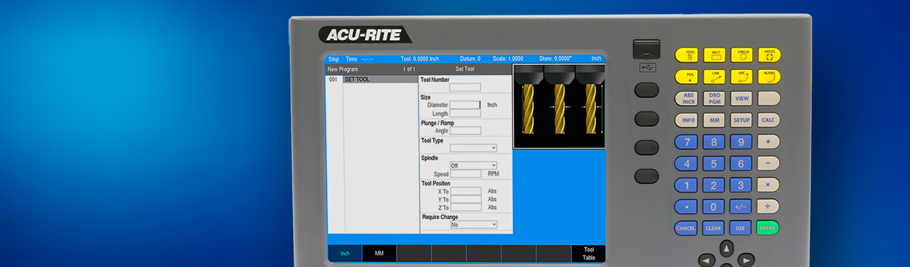910x267 pixels.
Task: Tap the plus operator key
Action: (768, 142)
